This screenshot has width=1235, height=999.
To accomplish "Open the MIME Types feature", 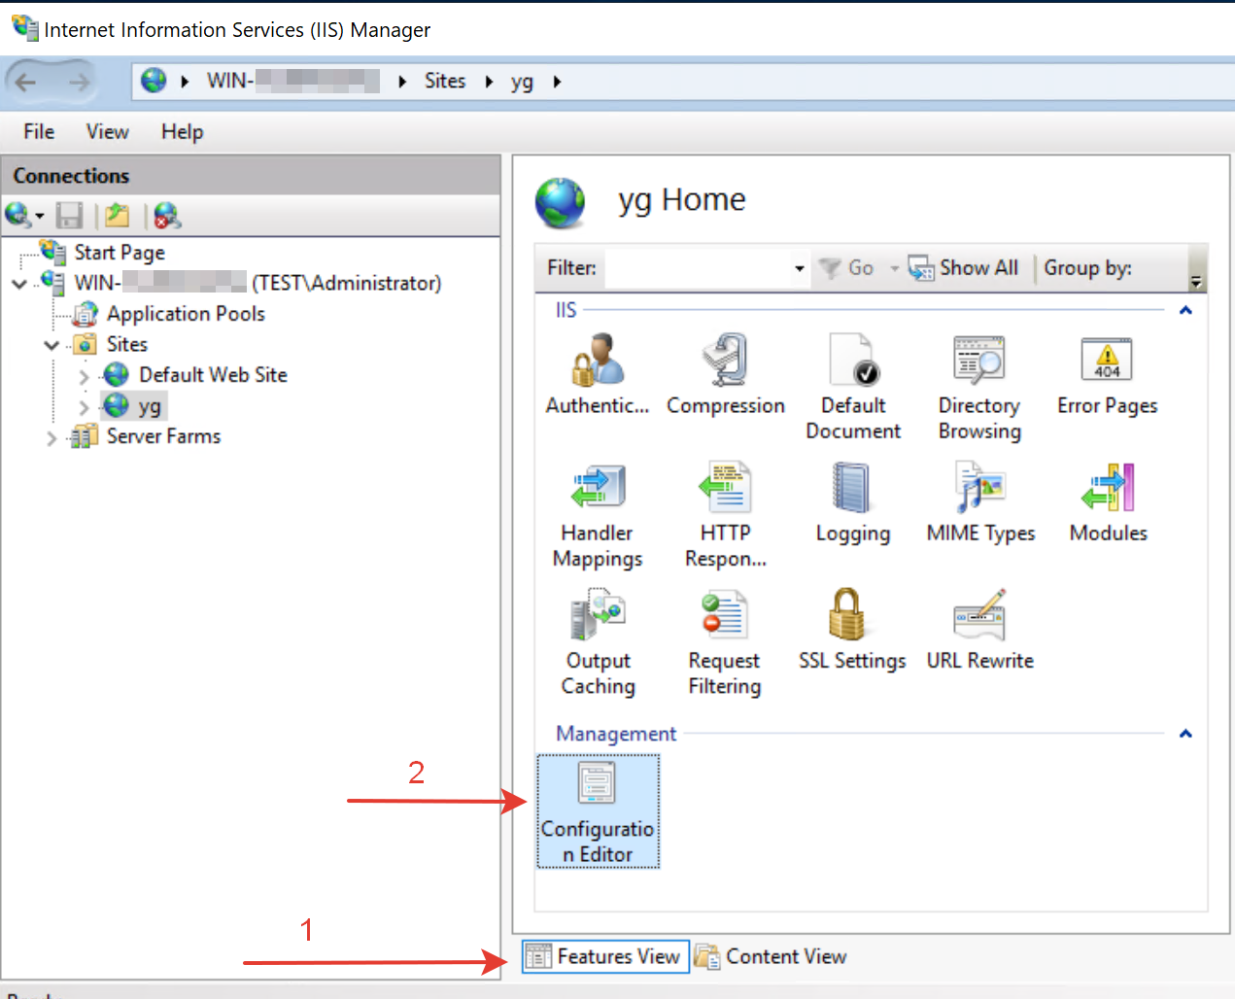I will coord(980,503).
